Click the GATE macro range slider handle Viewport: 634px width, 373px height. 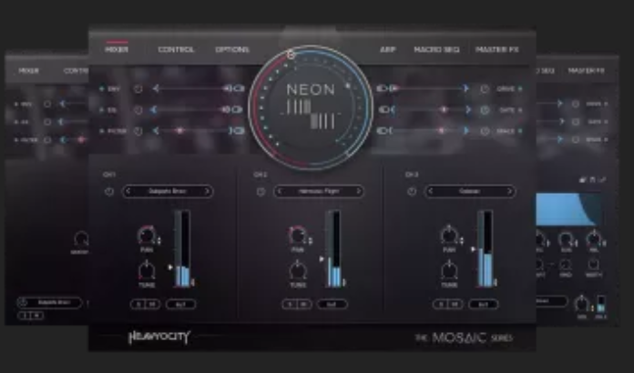point(444,109)
